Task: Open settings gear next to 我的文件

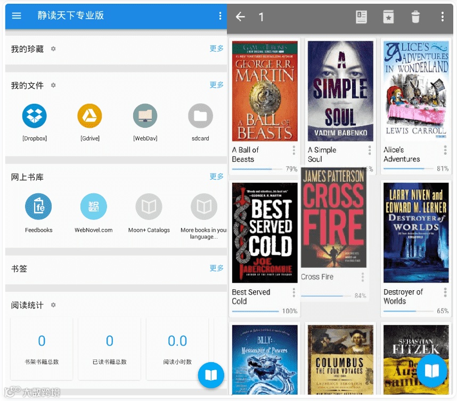Action: point(53,85)
